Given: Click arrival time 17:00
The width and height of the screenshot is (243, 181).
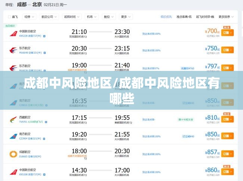Looking at the screenshot, I should [x=122, y=170].
